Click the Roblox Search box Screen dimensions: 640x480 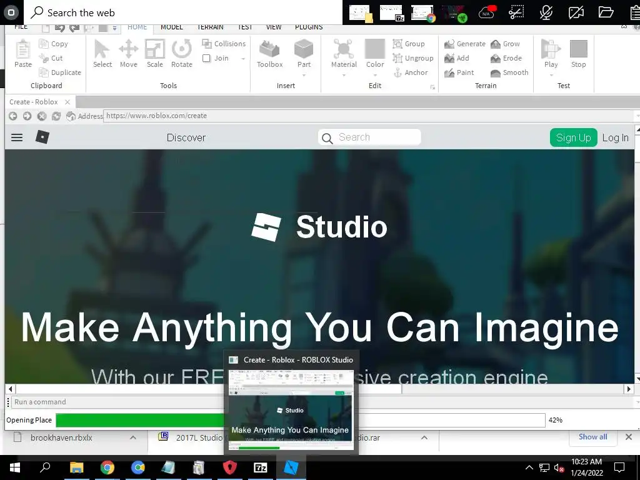pos(369,137)
